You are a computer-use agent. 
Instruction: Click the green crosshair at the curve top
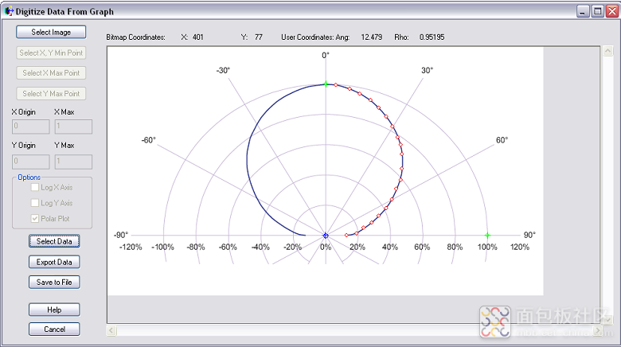coord(326,84)
